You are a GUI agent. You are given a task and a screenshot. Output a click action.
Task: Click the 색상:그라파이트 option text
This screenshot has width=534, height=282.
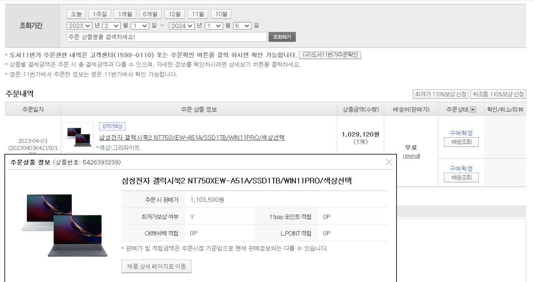120,148
